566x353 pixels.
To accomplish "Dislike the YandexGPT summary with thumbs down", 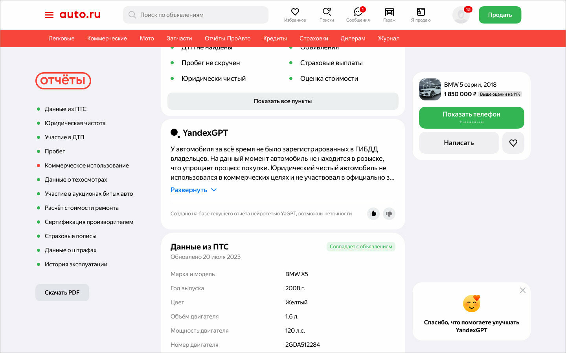I will (x=389, y=214).
